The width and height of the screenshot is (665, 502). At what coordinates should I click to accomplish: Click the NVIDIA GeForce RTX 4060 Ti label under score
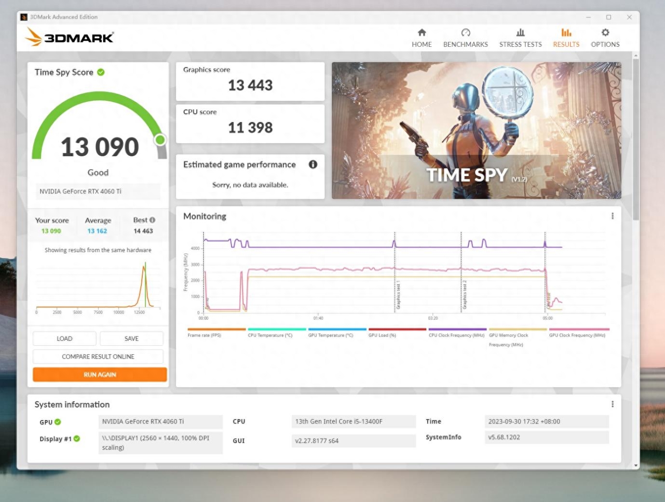click(98, 191)
